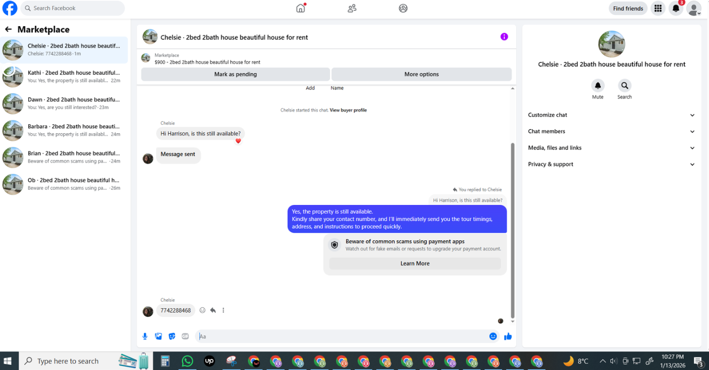Click the $900 listing under Marketplace label
Image resolution: width=709 pixels, height=370 pixels.
point(207,62)
